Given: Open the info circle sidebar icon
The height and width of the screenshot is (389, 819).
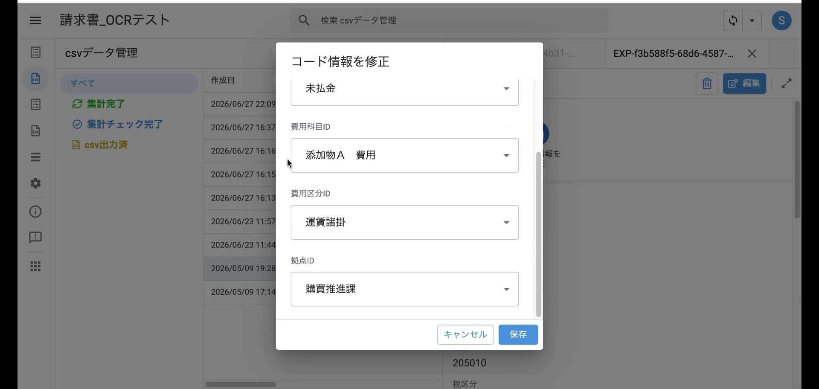Looking at the screenshot, I should 36,212.
